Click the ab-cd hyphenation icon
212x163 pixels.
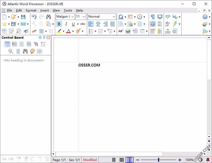click(168, 24)
